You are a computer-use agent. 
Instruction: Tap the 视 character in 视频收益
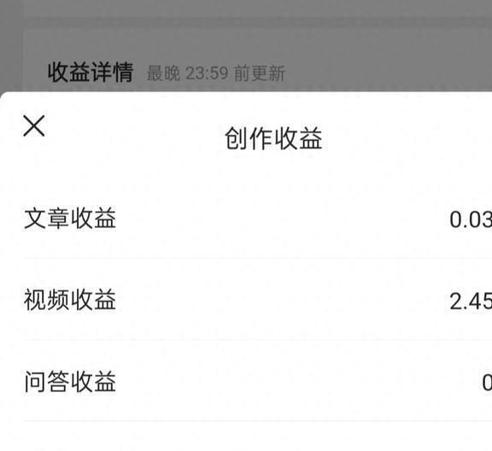(35, 300)
